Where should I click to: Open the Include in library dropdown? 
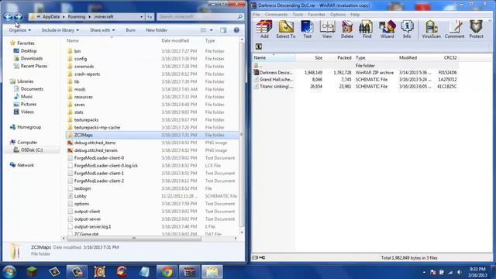coord(60,30)
